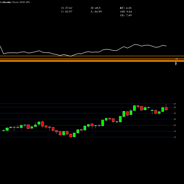Click the low value 'L: 34.99'
184x184 pixels.
click(x=96, y=12)
